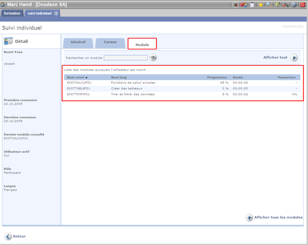This screenshot has width=308, height=245.
Task: Click the Afficher tout button
Action: tap(294, 58)
